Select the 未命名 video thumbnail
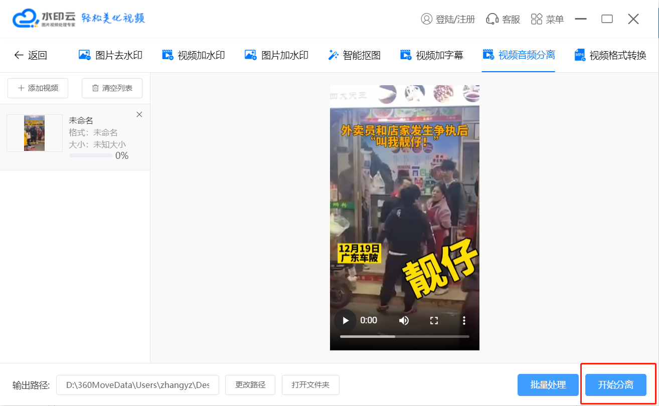The width and height of the screenshot is (659, 406). pyautogui.click(x=34, y=133)
